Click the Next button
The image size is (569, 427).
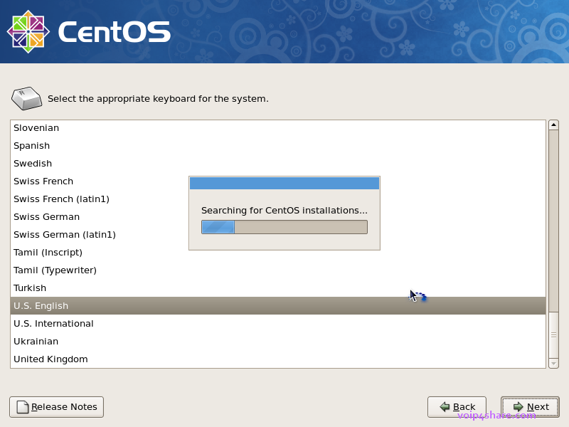(x=529, y=406)
